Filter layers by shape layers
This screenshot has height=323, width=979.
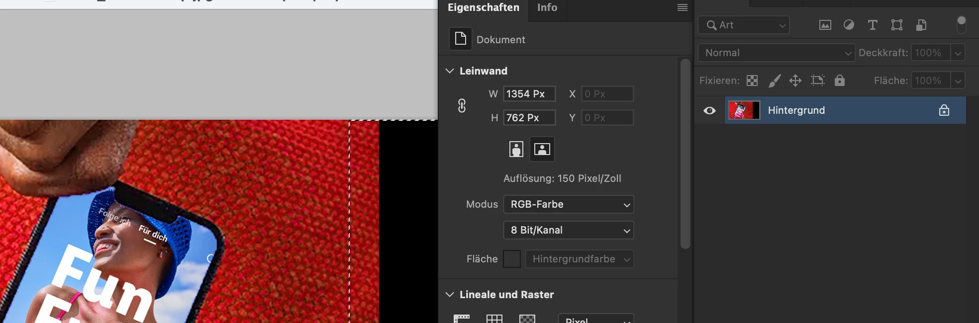[x=897, y=25]
